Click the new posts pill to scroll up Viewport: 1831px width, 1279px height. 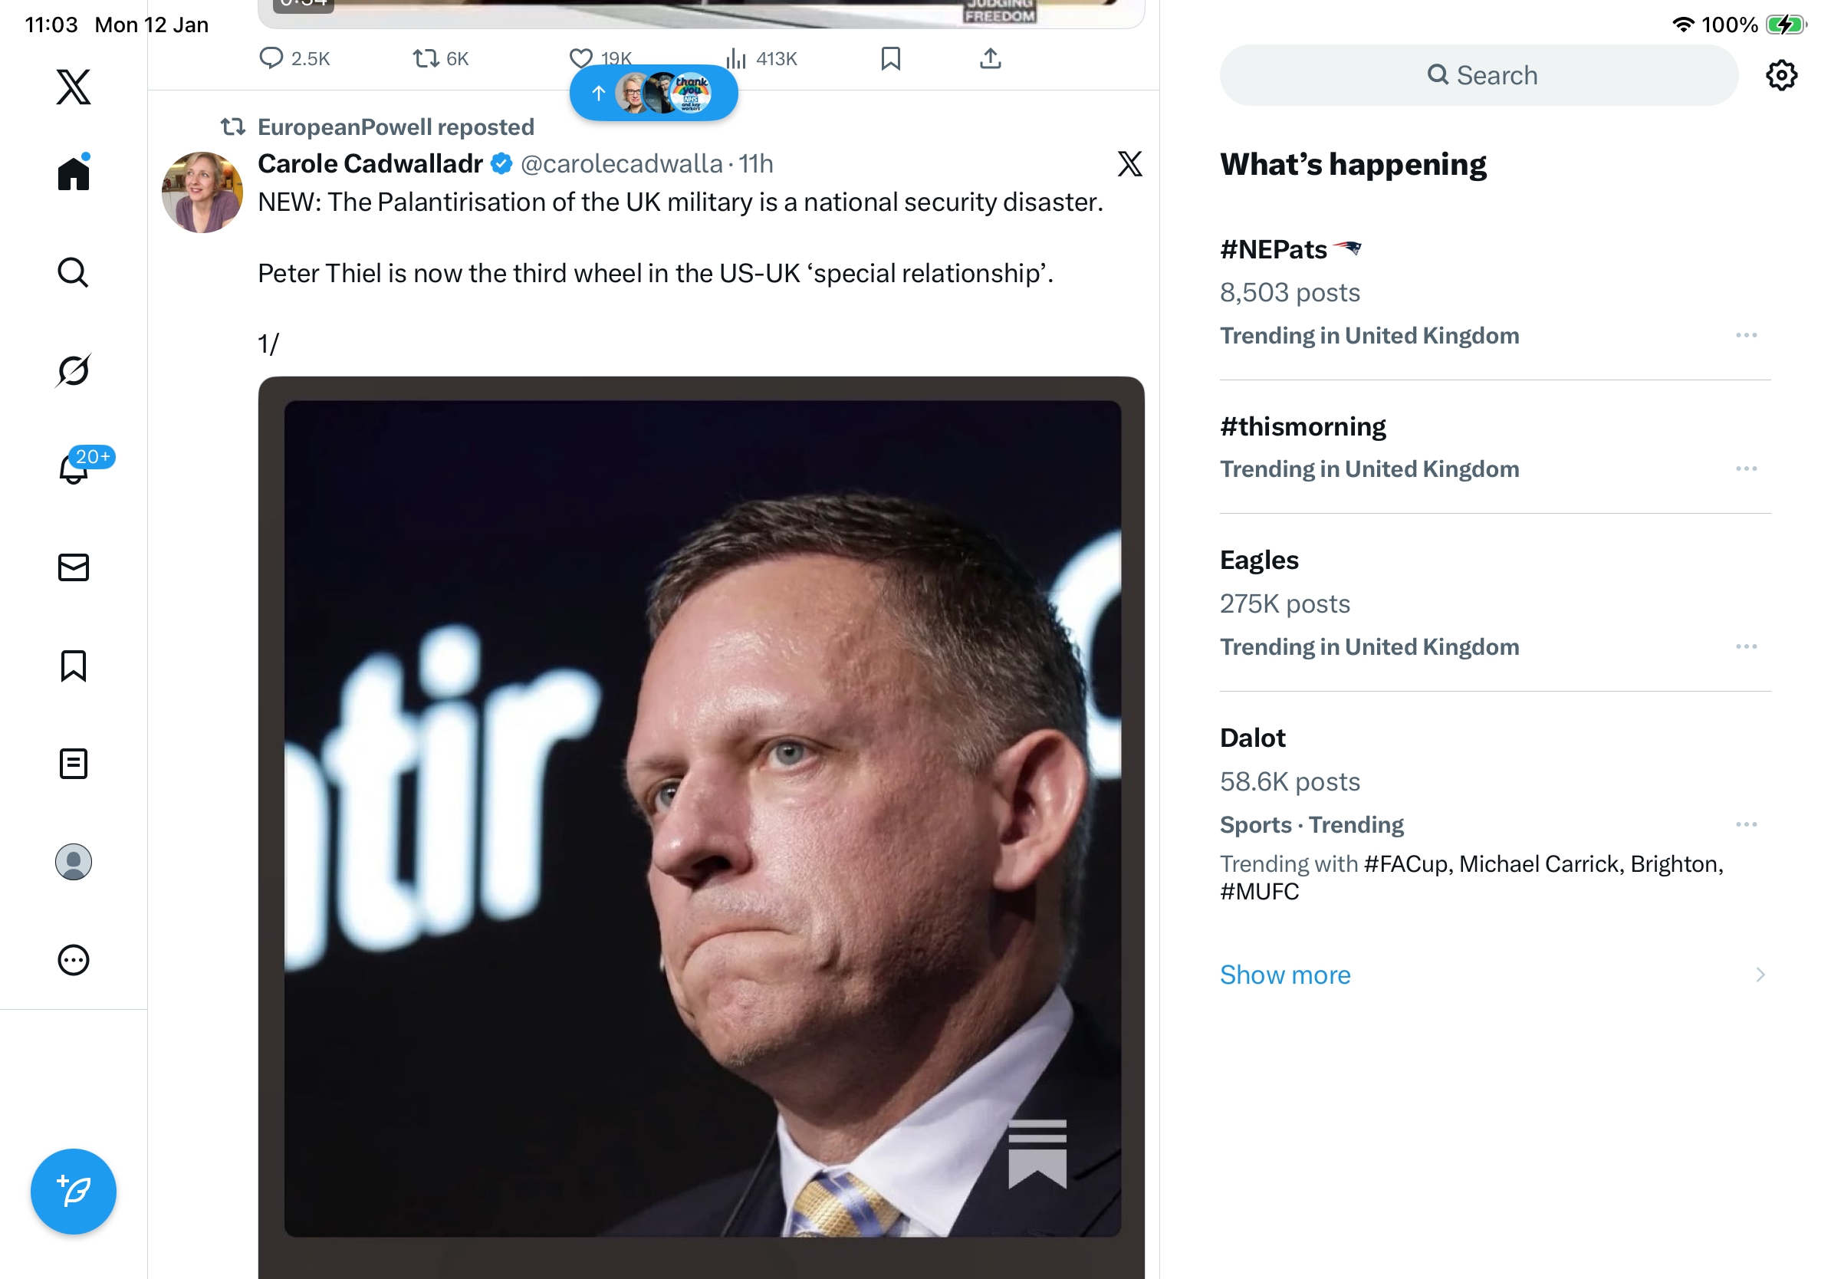tap(653, 94)
